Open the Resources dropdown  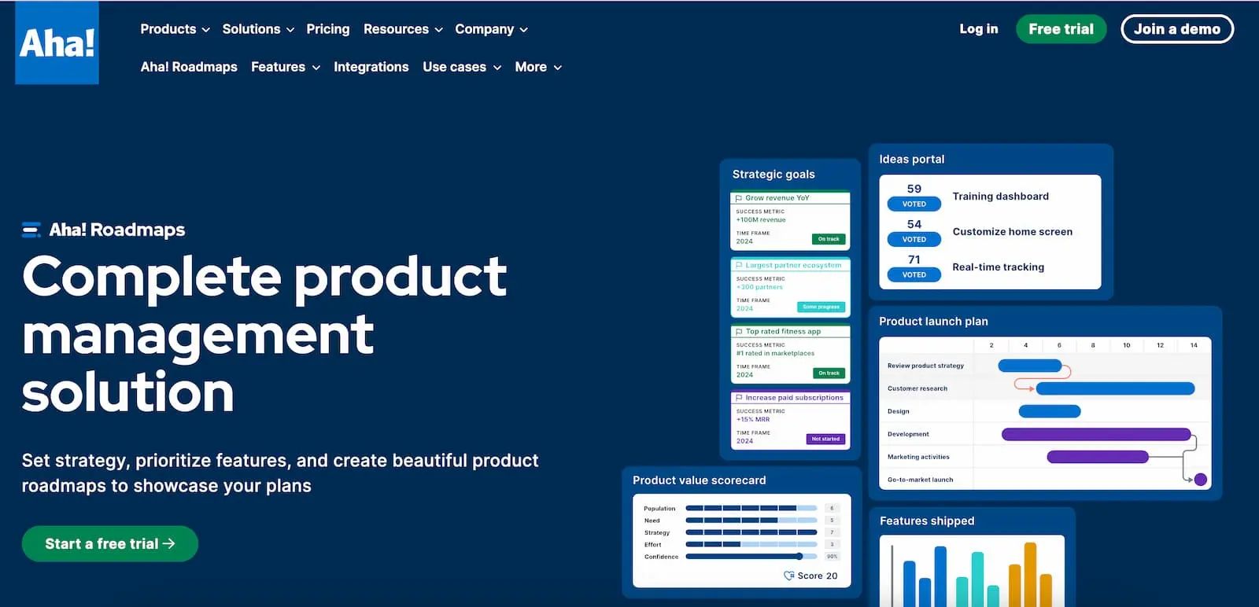point(403,29)
